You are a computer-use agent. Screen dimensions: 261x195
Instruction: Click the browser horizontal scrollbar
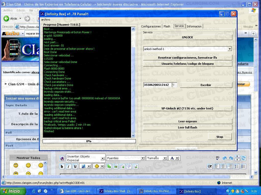(x=127, y=177)
